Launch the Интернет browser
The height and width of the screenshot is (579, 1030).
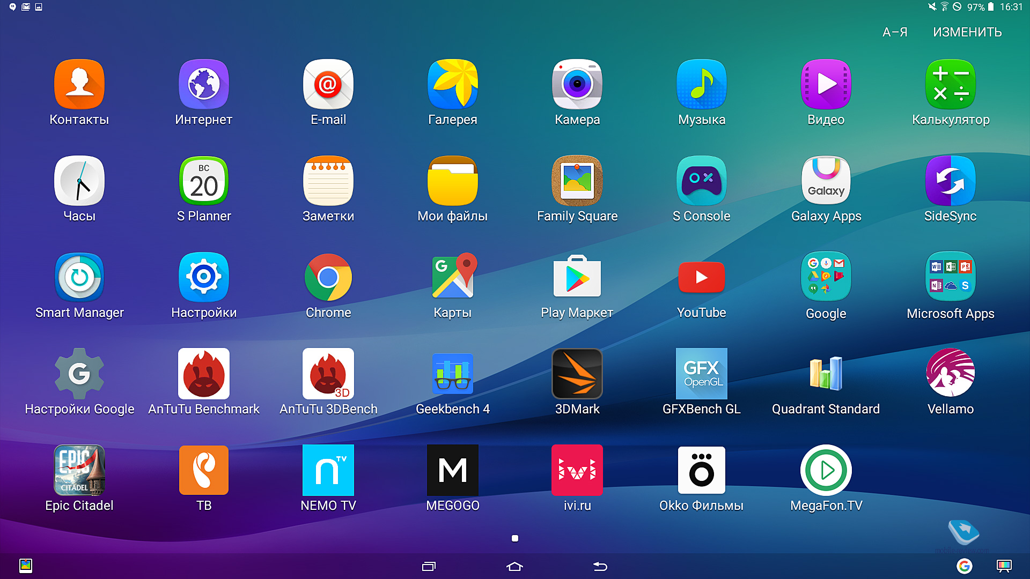[204, 85]
